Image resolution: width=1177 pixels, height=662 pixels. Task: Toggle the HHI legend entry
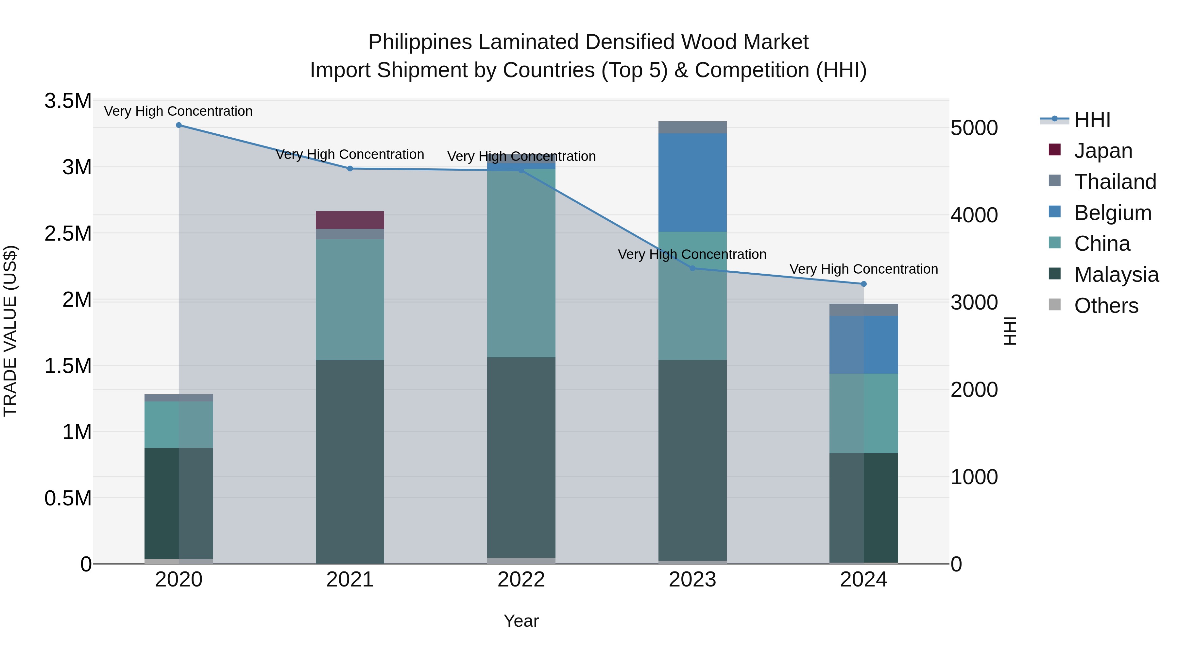pyautogui.click(x=1076, y=120)
